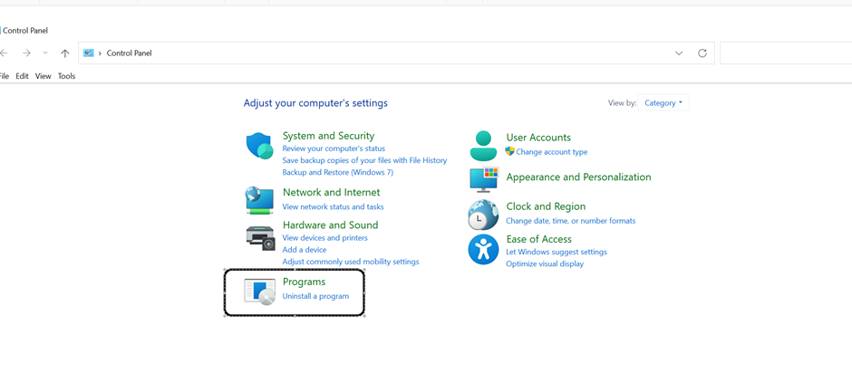
Task: Click the Control Panel search box
Action: click(x=786, y=53)
